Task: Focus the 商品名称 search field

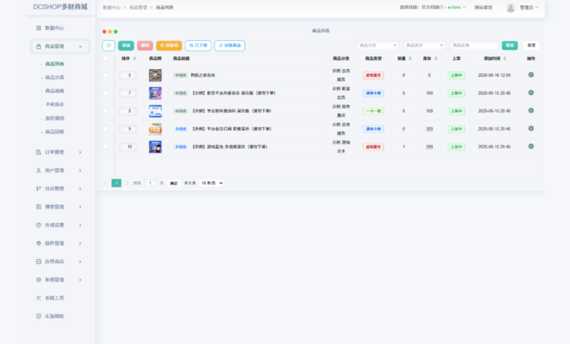Action: click(474, 46)
